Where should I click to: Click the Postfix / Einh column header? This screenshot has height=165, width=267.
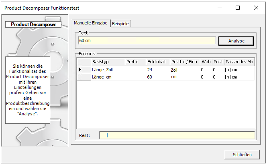(185, 62)
